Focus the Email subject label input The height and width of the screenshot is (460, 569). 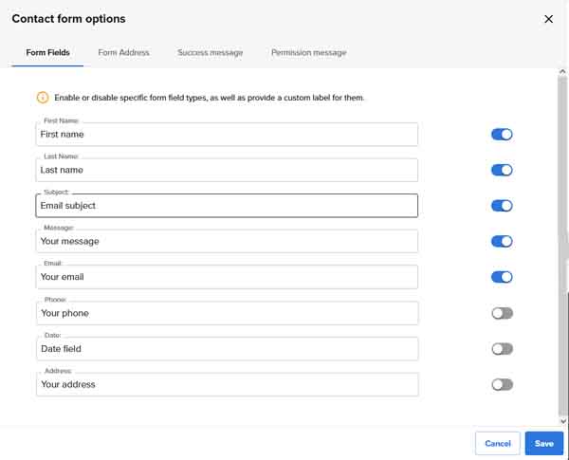(x=227, y=206)
